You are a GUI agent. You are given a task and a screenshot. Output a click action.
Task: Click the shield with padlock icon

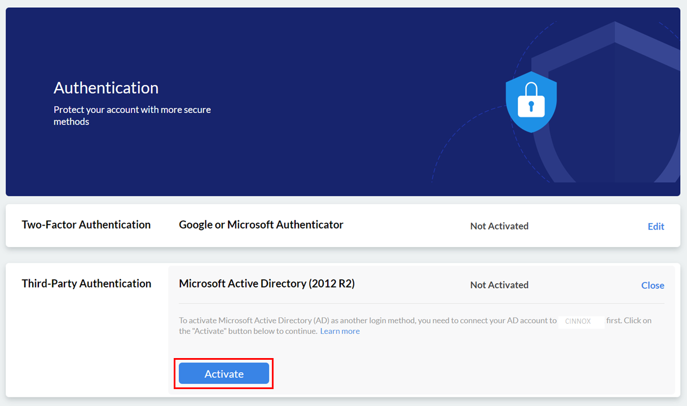click(531, 102)
